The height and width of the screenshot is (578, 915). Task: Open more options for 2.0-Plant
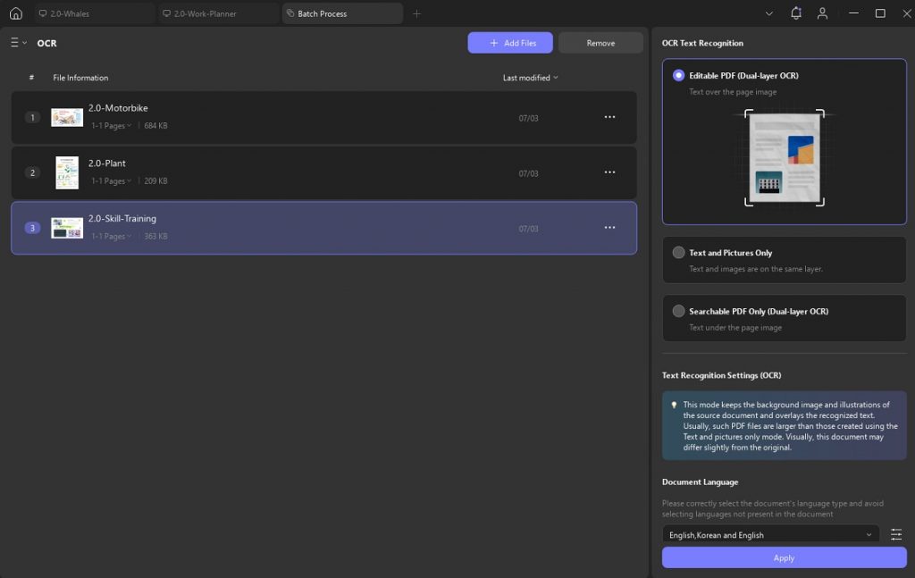tap(609, 172)
